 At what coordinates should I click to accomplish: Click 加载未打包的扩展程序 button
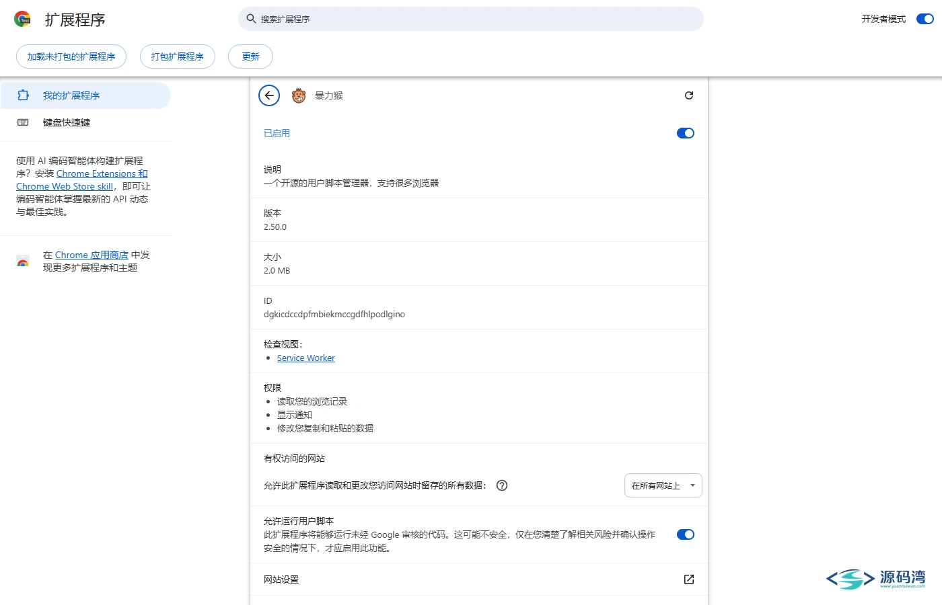point(71,56)
